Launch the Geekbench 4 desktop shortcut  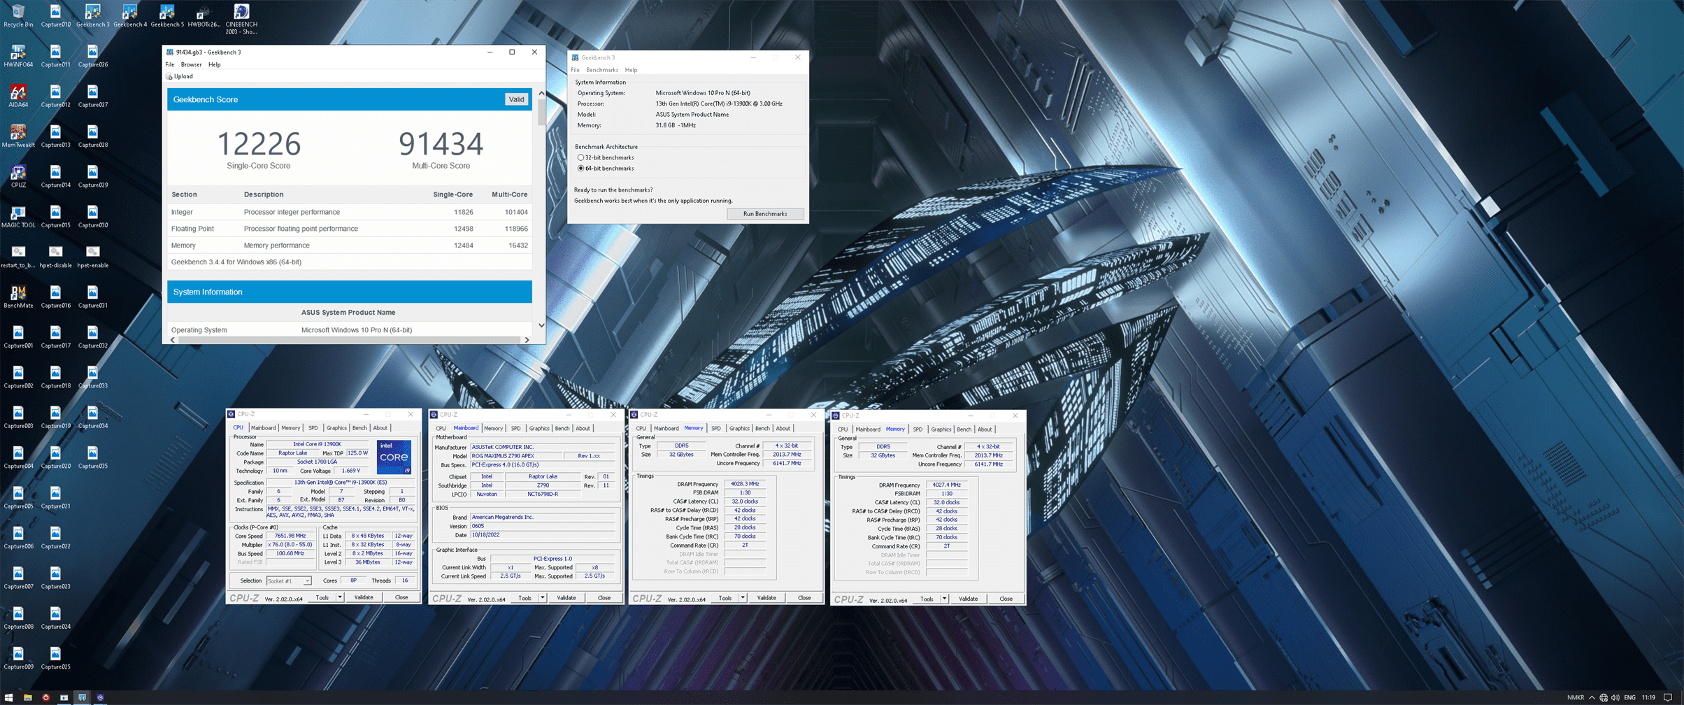pyautogui.click(x=129, y=15)
